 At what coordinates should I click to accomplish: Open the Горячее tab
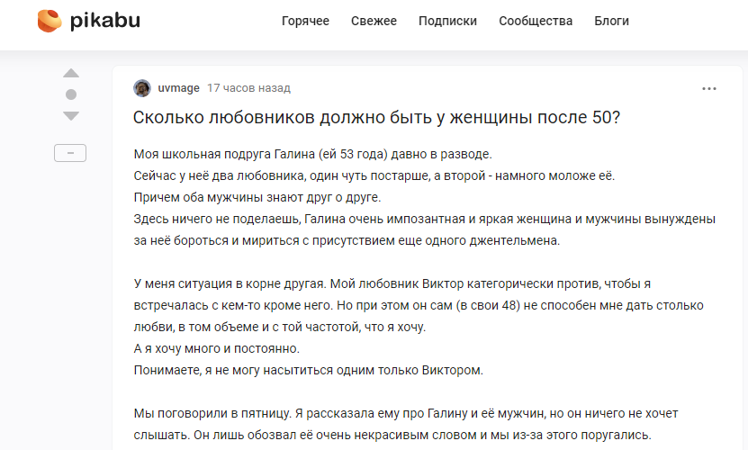305,21
